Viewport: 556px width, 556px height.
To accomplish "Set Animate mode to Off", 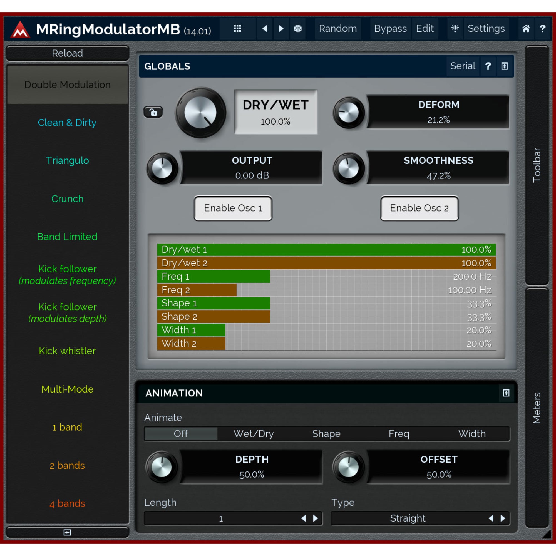I will coord(181,433).
